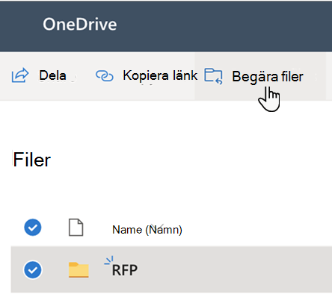
Task: Click the Dela share arrow icon
Action: 20,75
